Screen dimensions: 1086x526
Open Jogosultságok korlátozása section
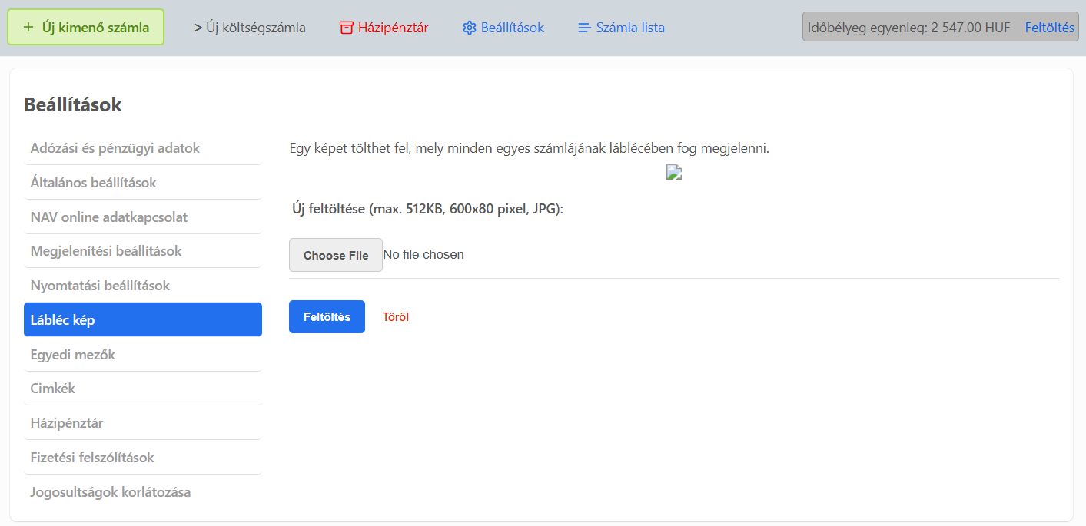[x=111, y=492]
